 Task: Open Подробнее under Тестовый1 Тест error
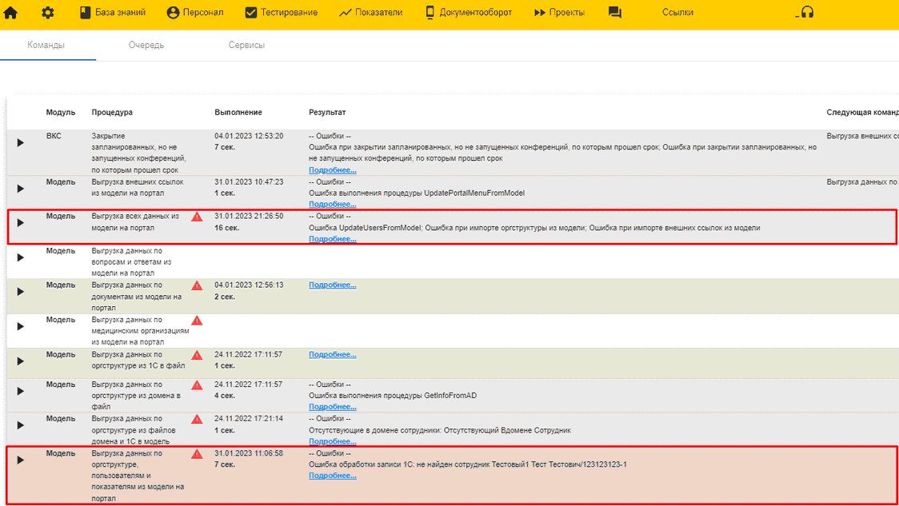tap(333, 476)
